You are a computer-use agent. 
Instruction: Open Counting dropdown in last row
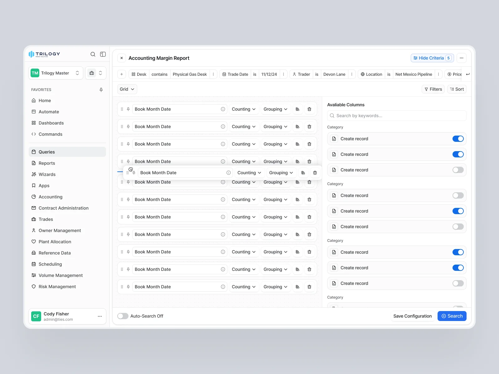pos(244,287)
